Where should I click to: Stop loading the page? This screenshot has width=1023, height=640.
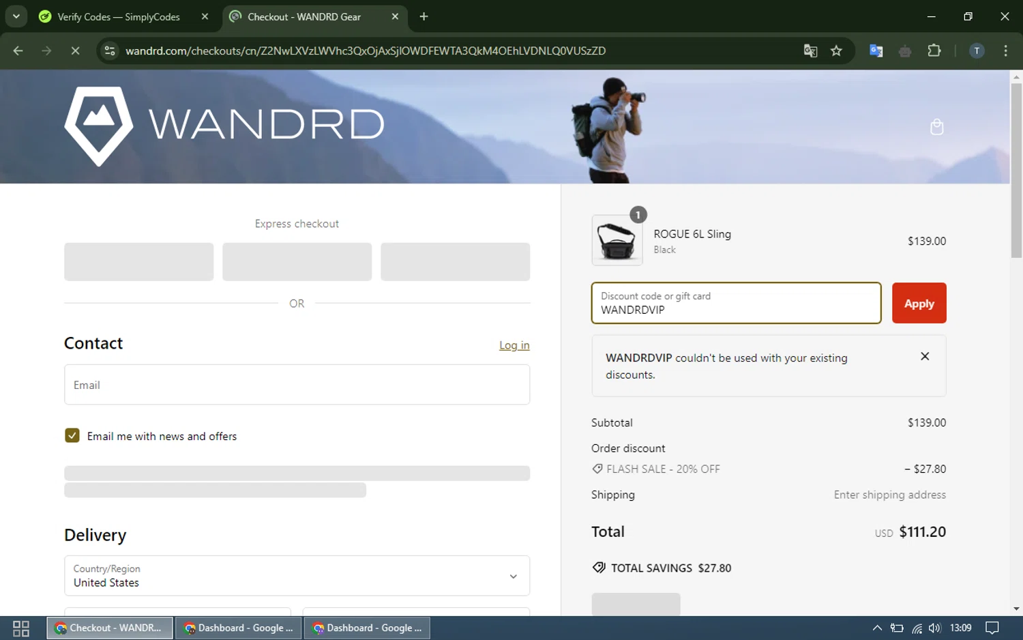[x=75, y=50]
